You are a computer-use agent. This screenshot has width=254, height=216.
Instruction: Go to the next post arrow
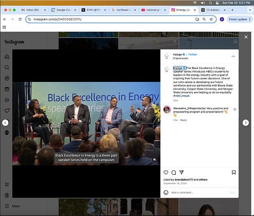(245, 123)
